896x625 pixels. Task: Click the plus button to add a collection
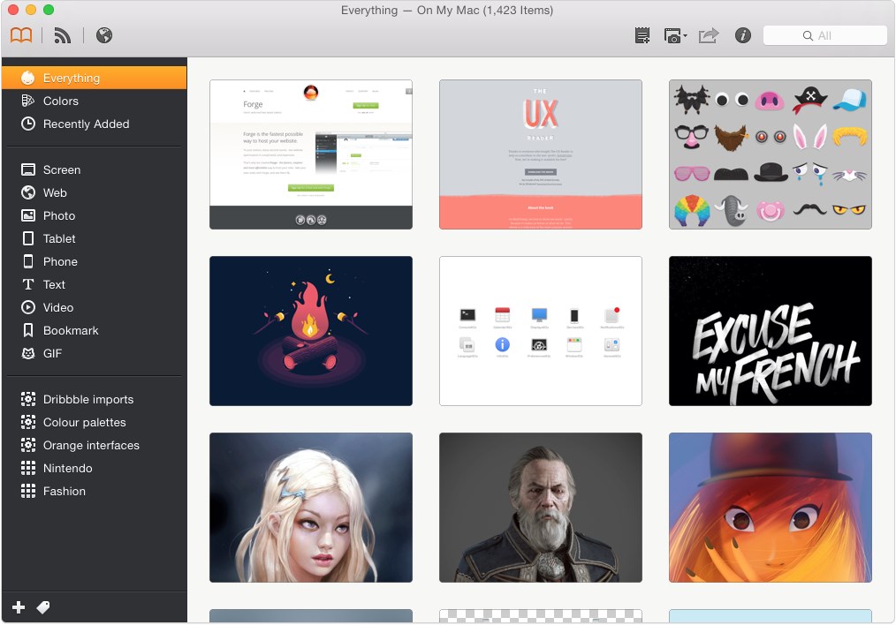pos(19,607)
